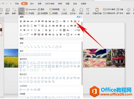The width and height of the screenshot is (134, 99).
Task: Click the undo arrow in quick access bar
Action: coord(3,4)
